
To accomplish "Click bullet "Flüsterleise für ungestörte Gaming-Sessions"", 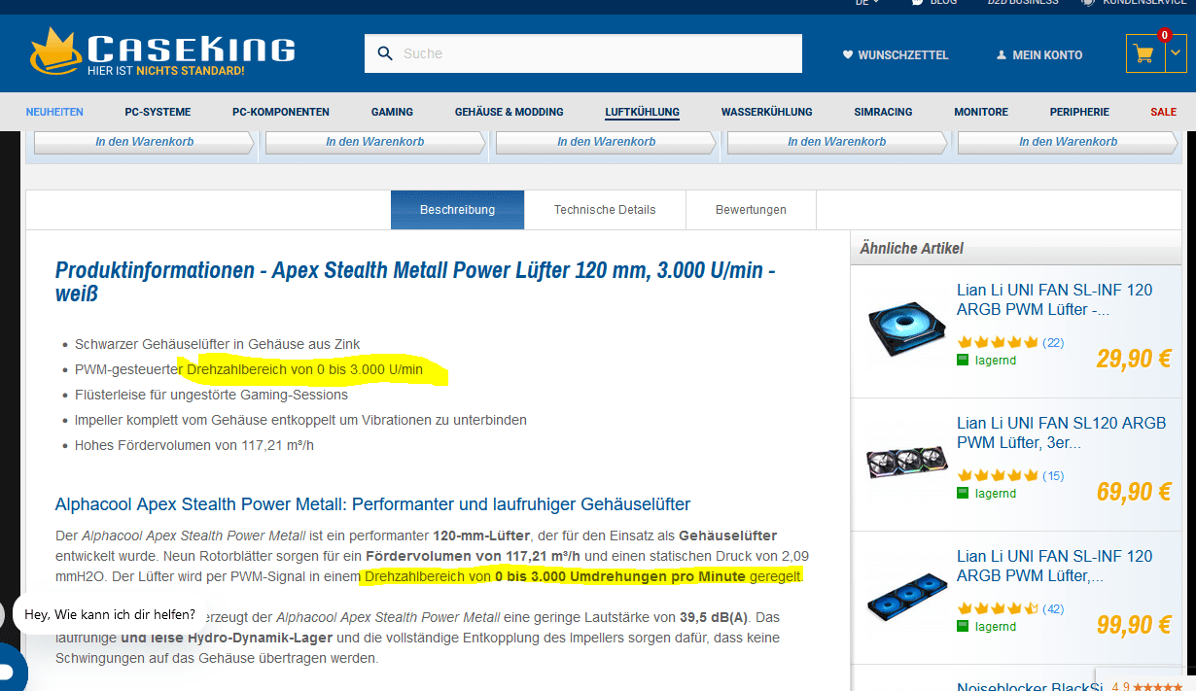I will tap(211, 395).
